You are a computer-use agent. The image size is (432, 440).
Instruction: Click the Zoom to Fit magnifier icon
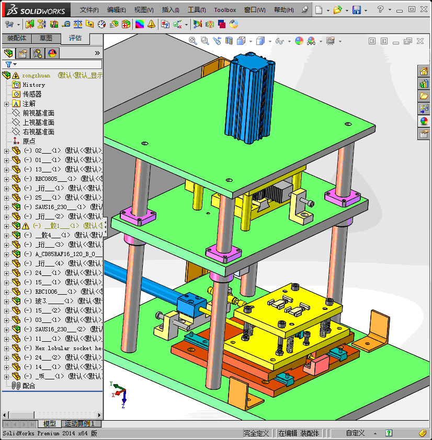(193, 41)
